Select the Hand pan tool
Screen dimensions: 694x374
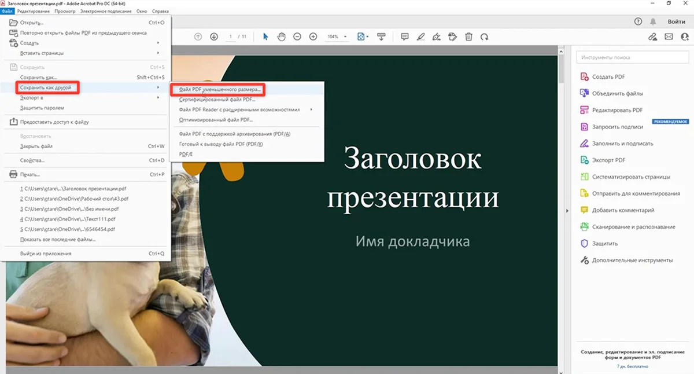point(281,36)
